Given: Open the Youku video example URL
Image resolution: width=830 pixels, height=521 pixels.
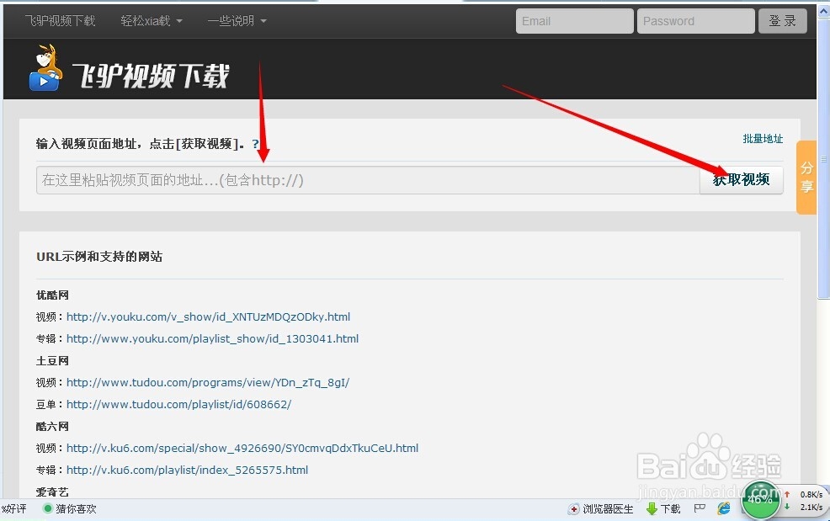Looking at the screenshot, I should tap(208, 316).
